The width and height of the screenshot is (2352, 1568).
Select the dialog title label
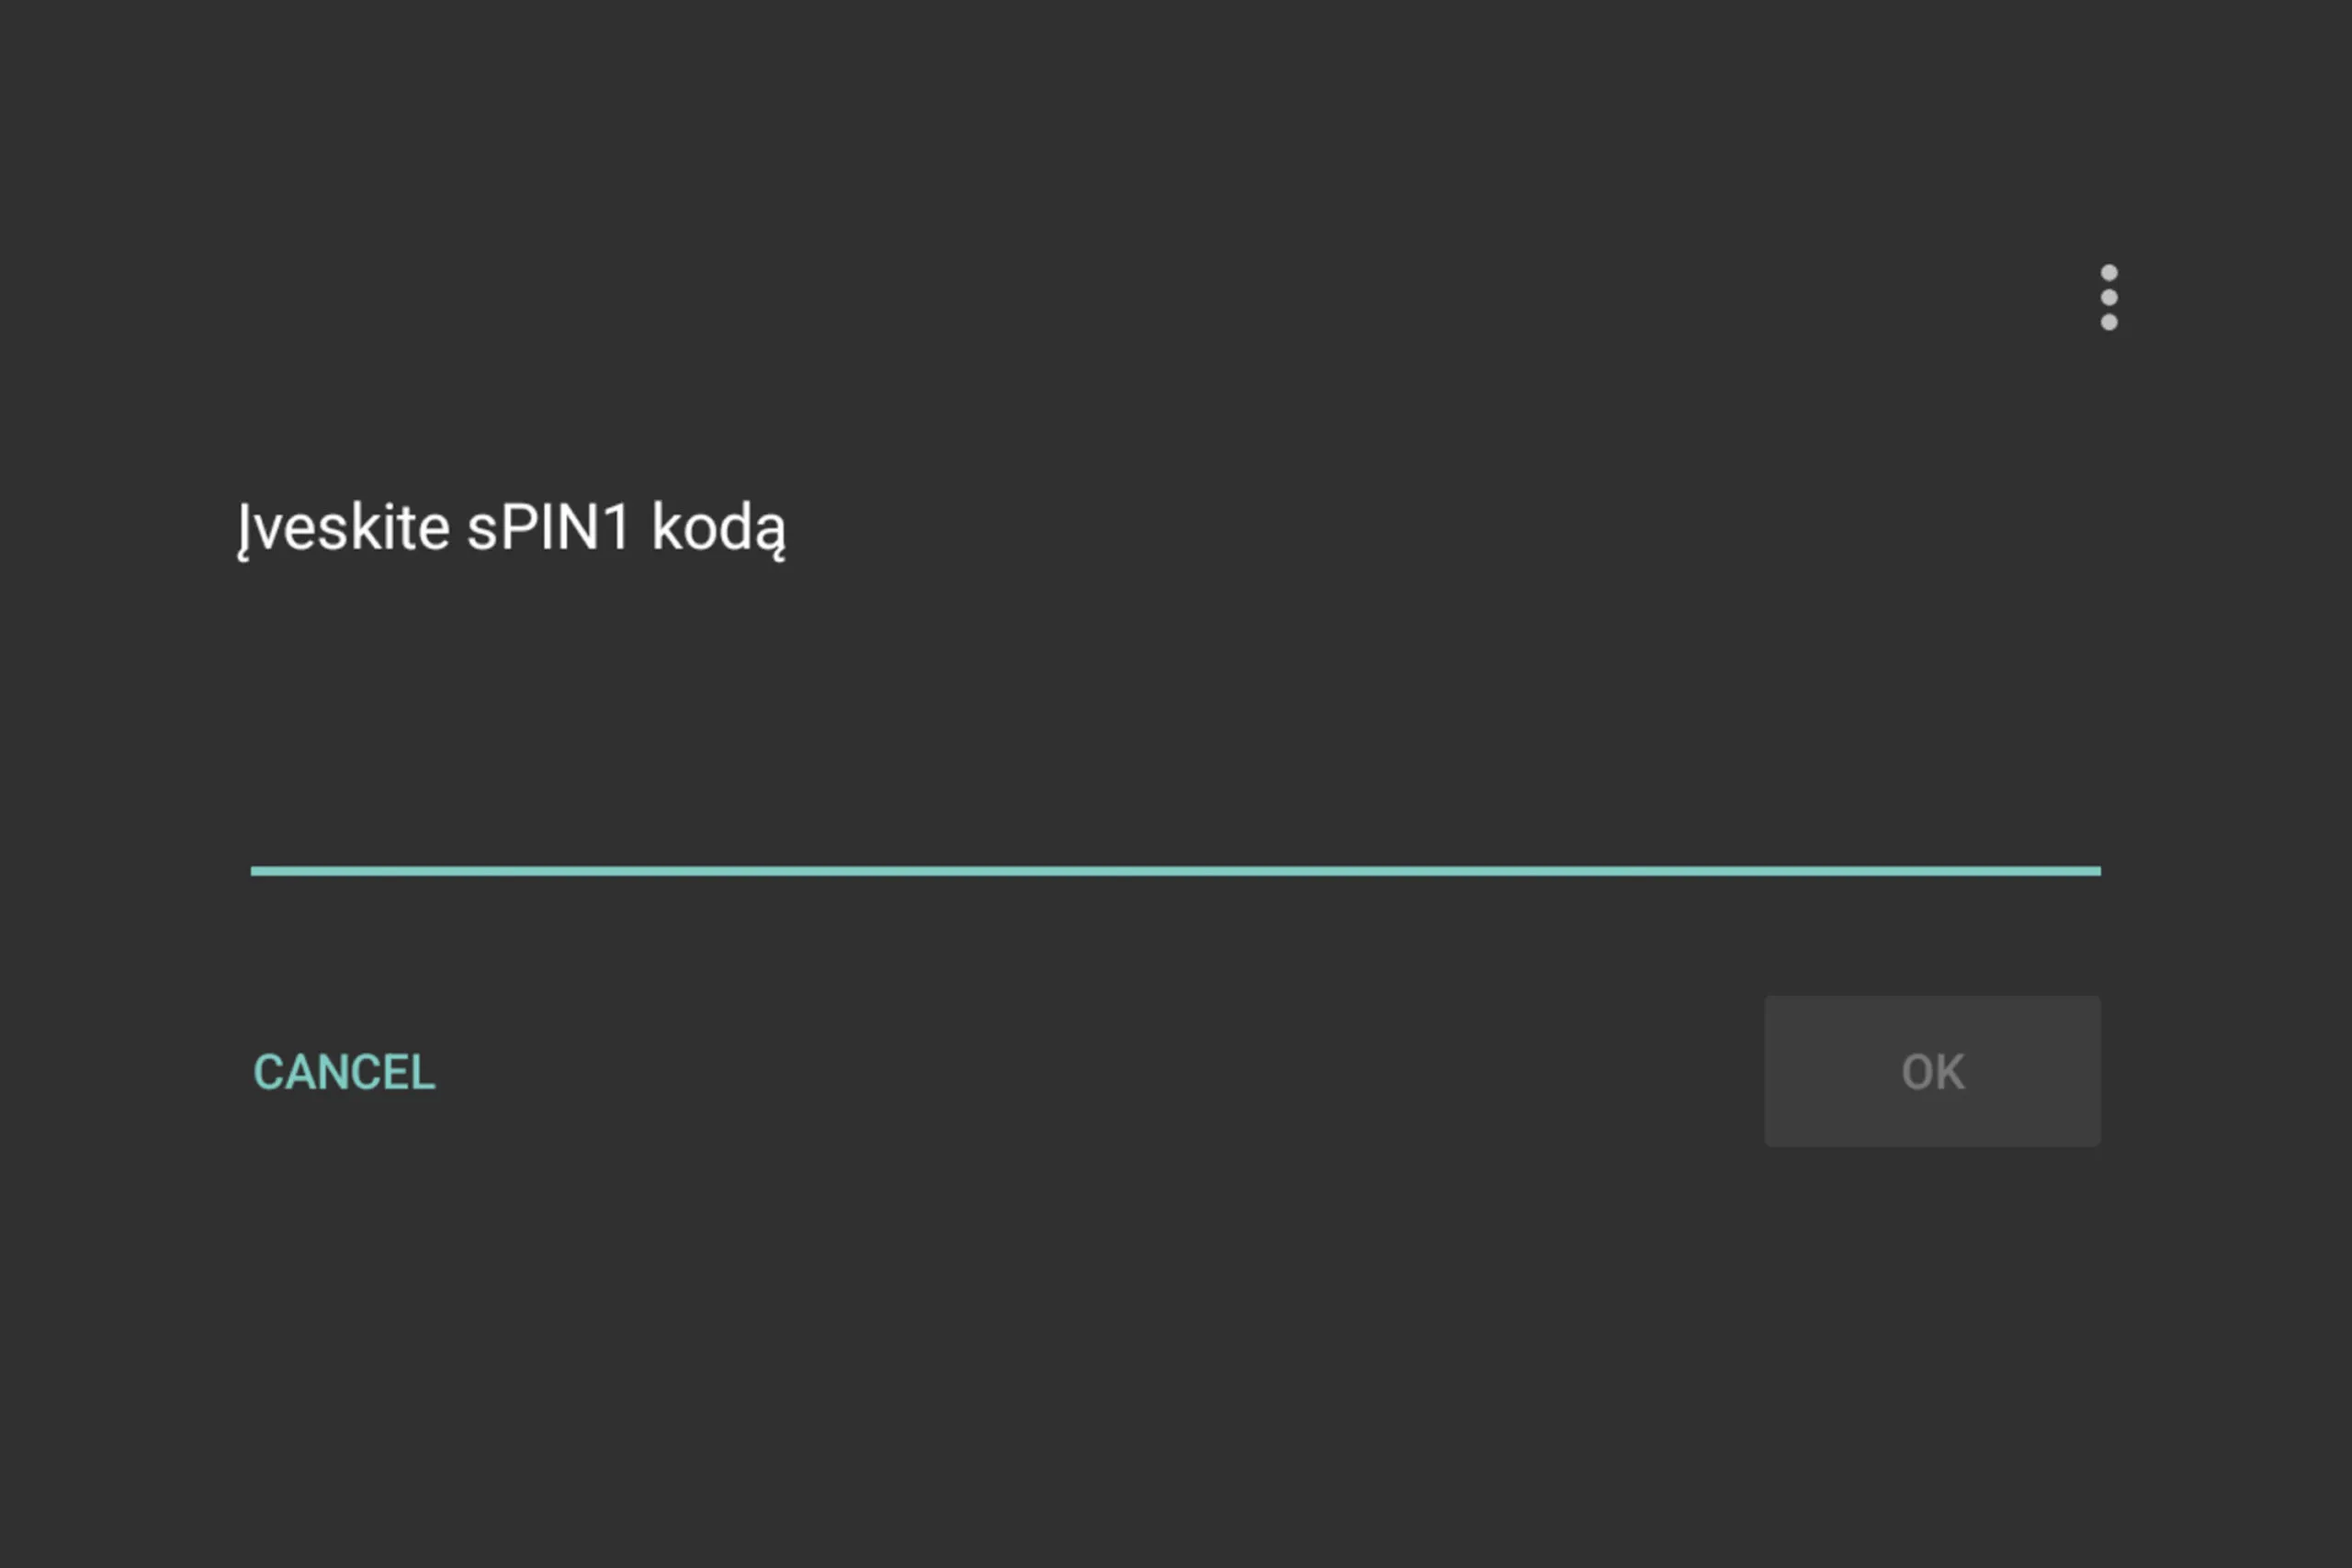click(x=511, y=527)
